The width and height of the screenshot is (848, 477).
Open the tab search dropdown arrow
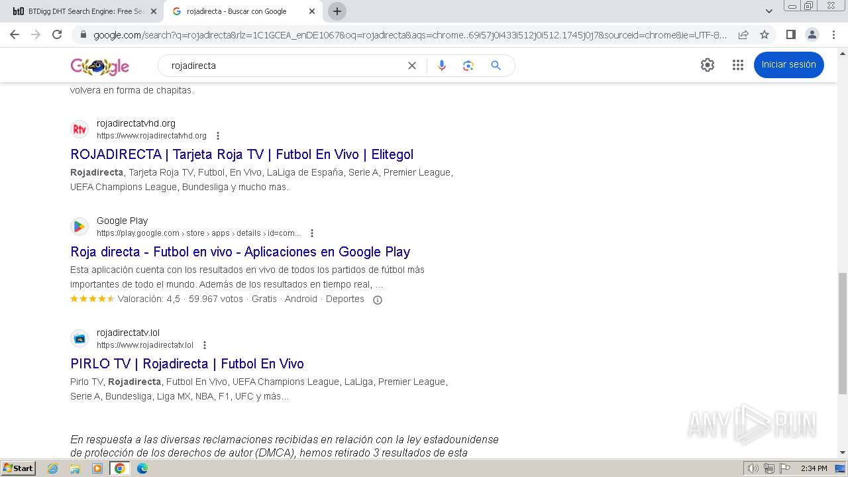click(768, 11)
